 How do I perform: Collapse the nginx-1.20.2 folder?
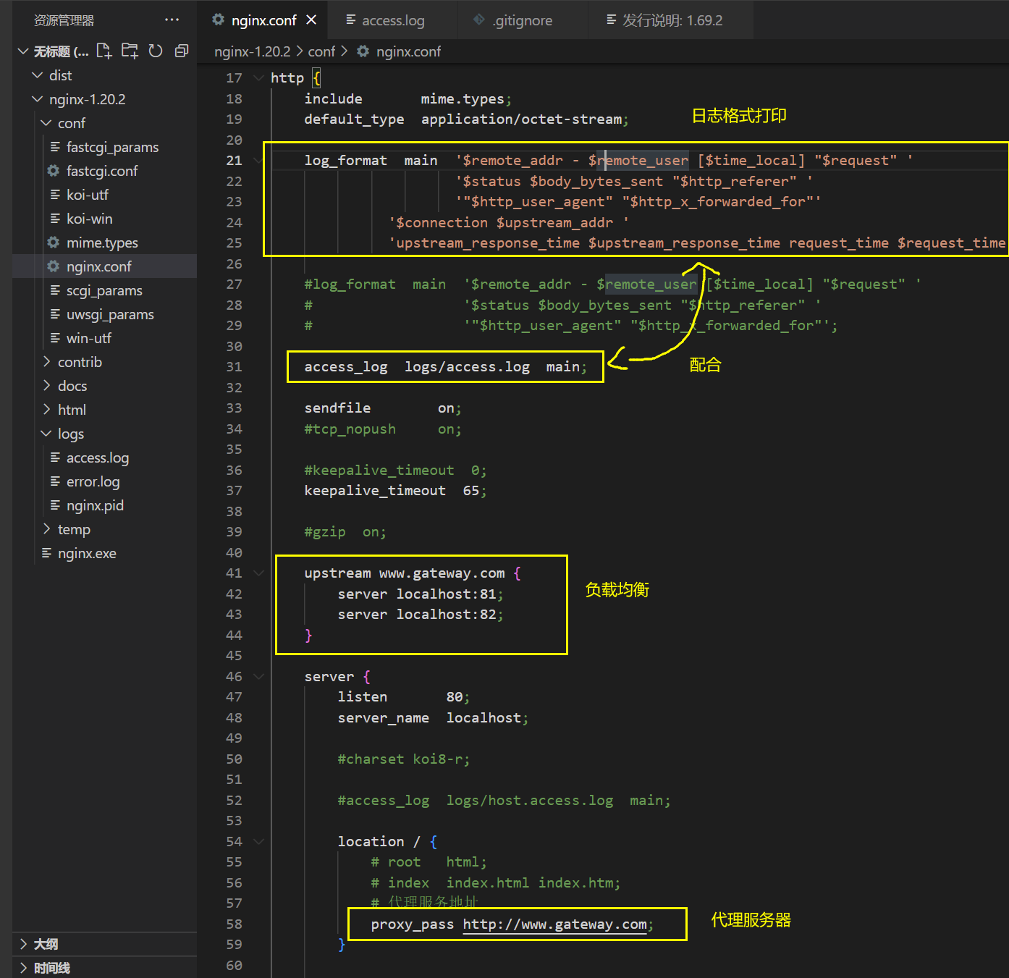(x=38, y=99)
